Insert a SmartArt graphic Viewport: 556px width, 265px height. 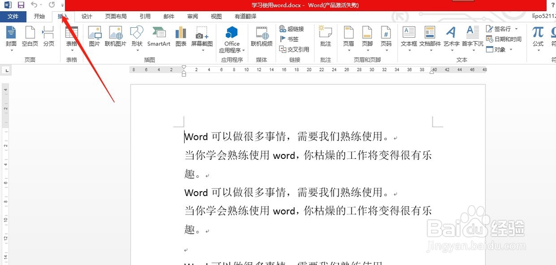(159, 37)
